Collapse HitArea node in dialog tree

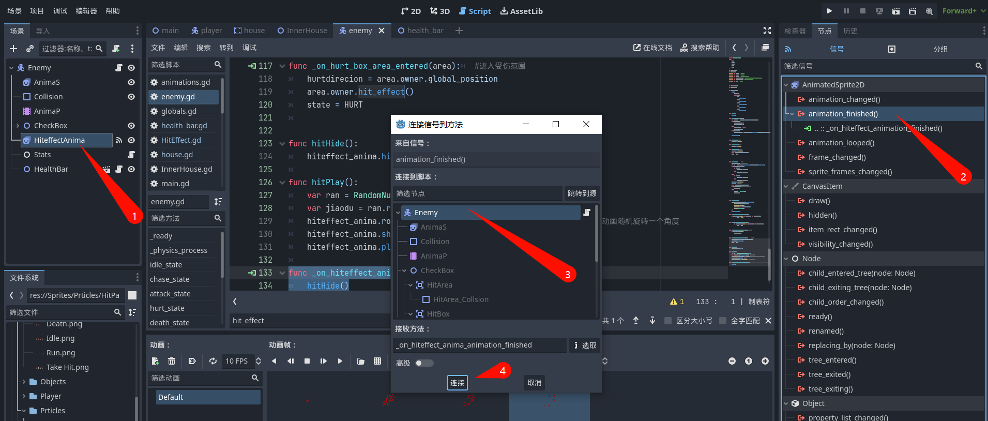coord(411,285)
